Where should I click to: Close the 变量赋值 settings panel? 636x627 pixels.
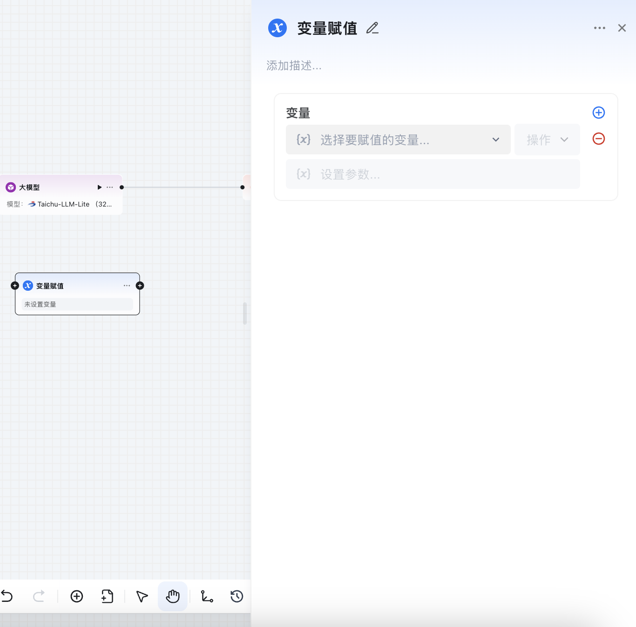point(622,28)
